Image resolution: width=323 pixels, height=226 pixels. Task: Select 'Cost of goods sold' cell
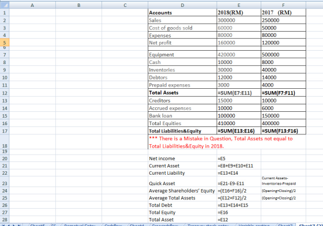coord(182,28)
